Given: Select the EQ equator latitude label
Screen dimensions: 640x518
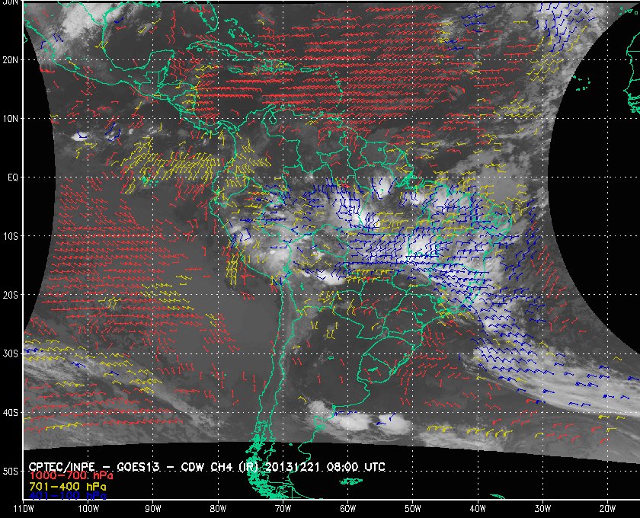Looking at the screenshot, I should (x=11, y=177).
